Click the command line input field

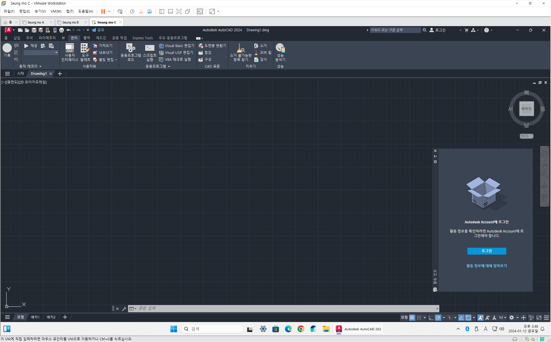tap(284, 308)
